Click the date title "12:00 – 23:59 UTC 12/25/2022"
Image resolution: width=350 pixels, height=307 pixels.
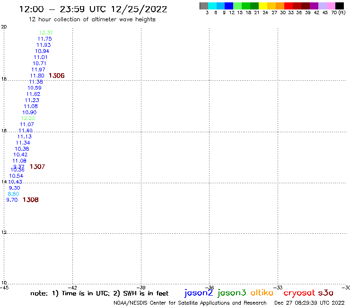93,9
